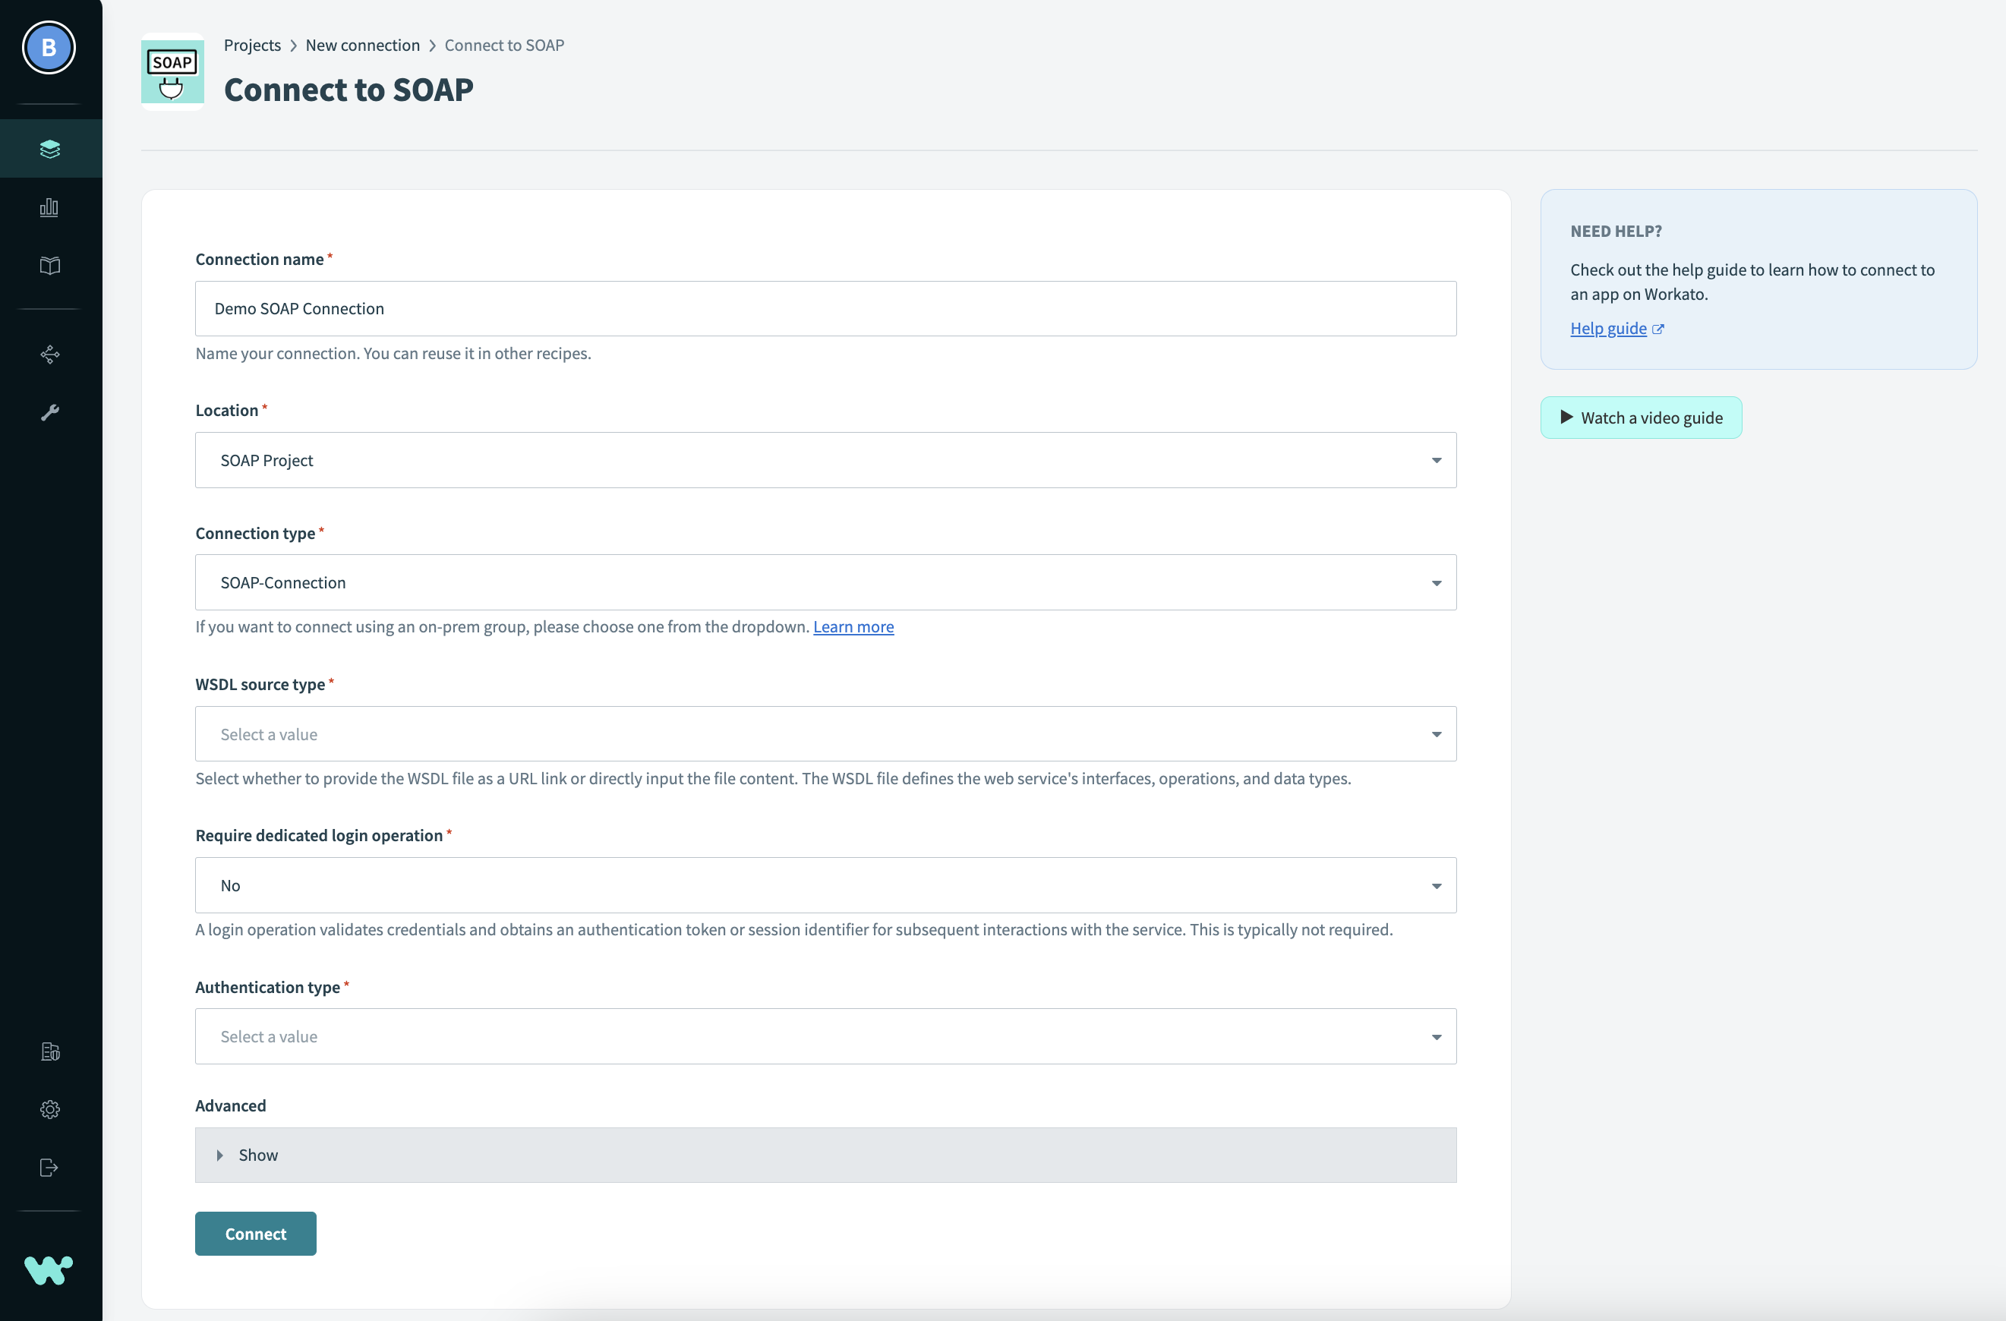Open the dashboard bar chart icon

[x=49, y=207]
